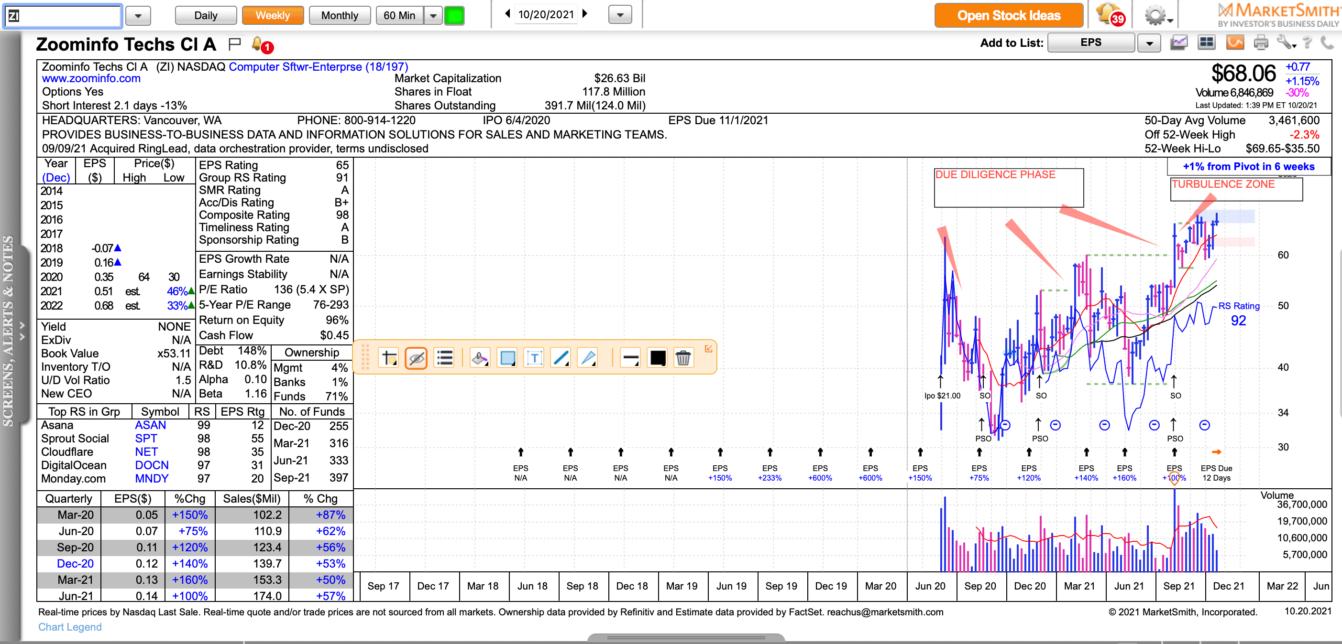
Task: Select the line drawing tool
Action: click(x=561, y=358)
